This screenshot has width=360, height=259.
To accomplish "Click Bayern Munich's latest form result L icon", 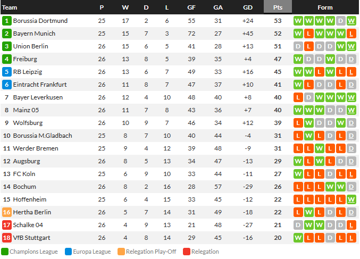I will coord(351,34).
